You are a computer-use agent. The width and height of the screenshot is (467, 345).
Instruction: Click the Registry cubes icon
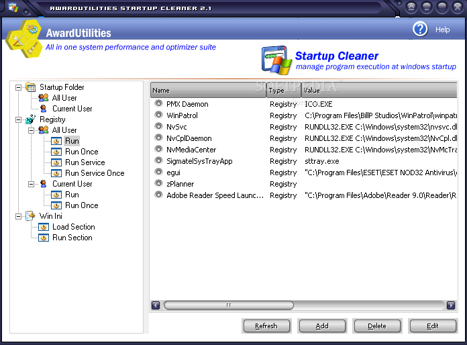coord(31,119)
